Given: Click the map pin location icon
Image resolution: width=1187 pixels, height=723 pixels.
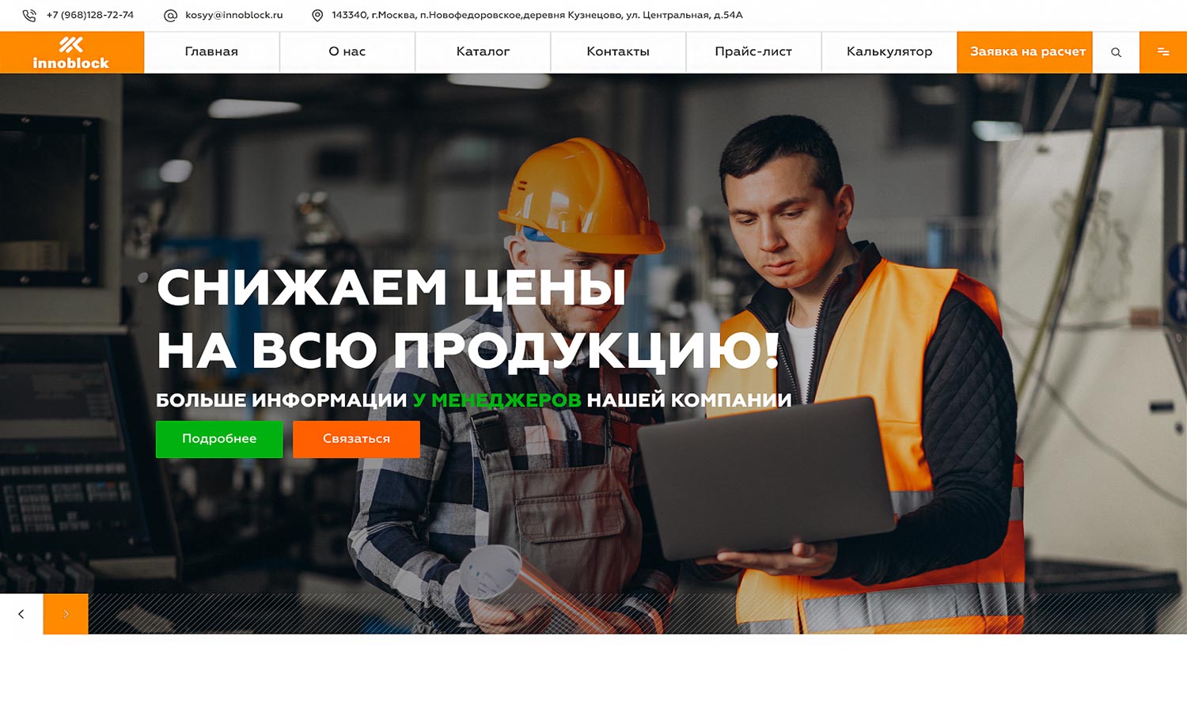Looking at the screenshot, I should [317, 15].
